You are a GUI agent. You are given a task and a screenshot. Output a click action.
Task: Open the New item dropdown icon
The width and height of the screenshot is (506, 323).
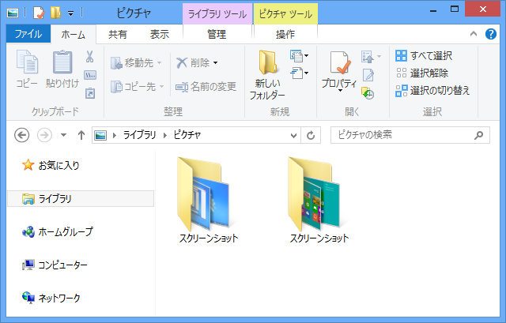(299, 56)
